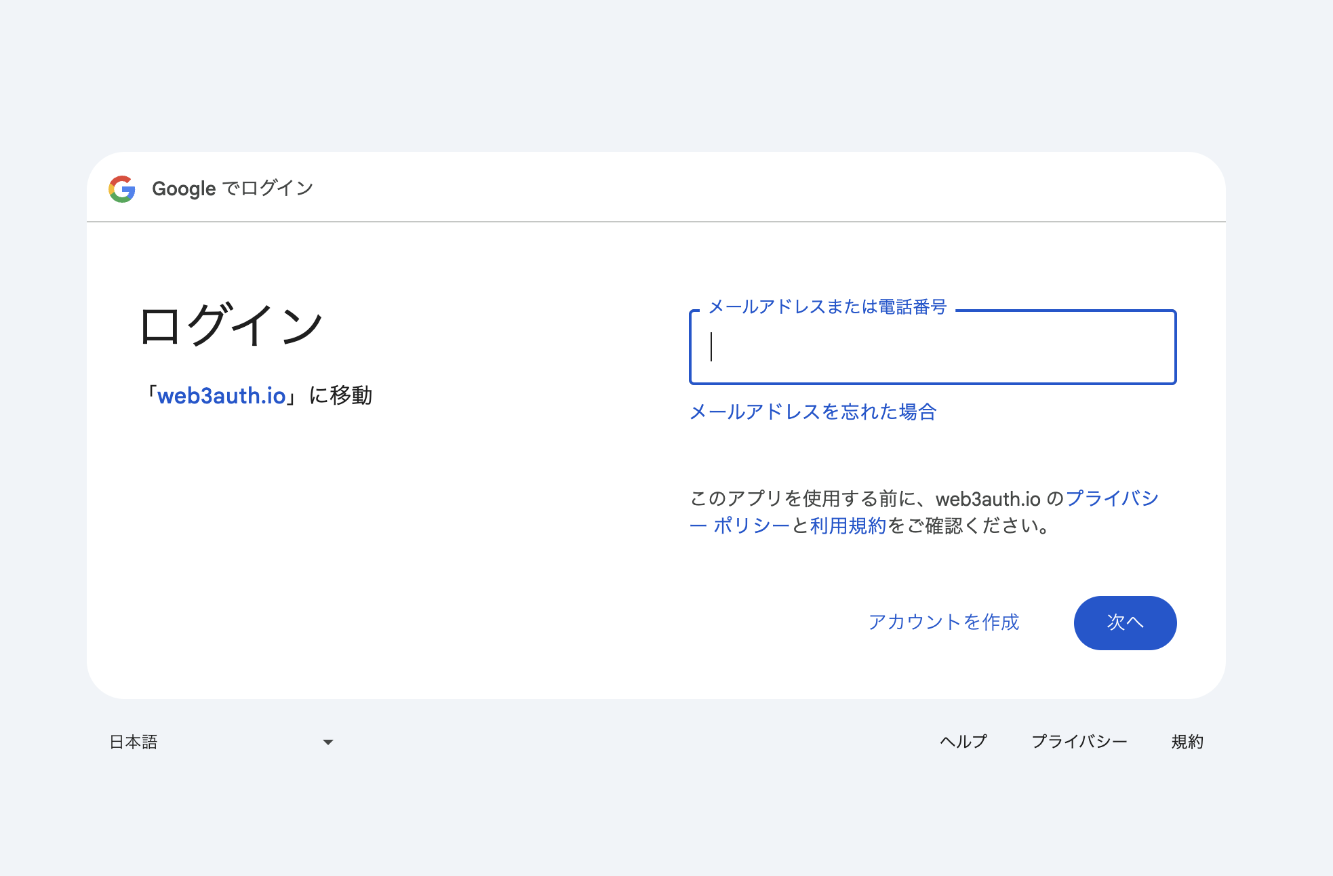Open the web3auth.io link
Viewport: 1333px width, 876px height.
click(x=222, y=395)
